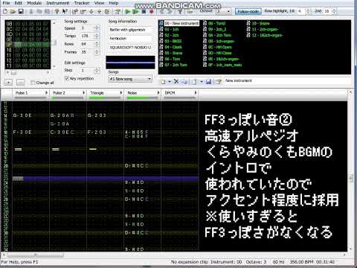
Task: Toggle the Change all checkbox
Action: (x=33, y=83)
